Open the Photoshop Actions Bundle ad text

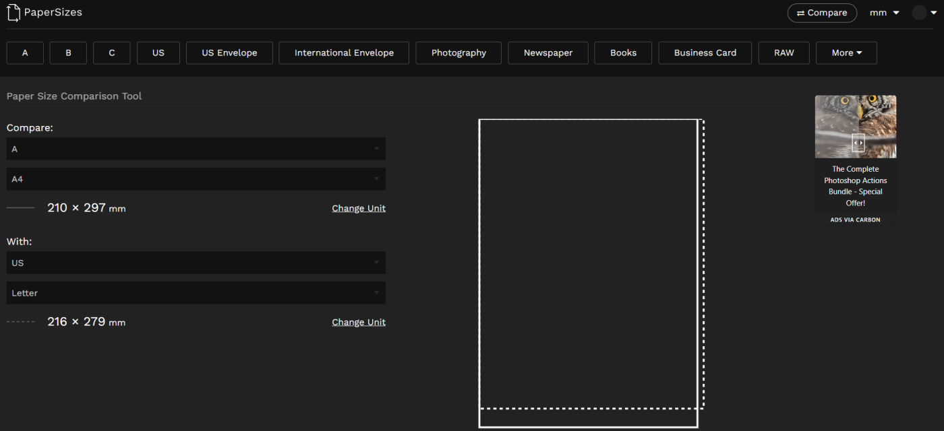(x=856, y=186)
